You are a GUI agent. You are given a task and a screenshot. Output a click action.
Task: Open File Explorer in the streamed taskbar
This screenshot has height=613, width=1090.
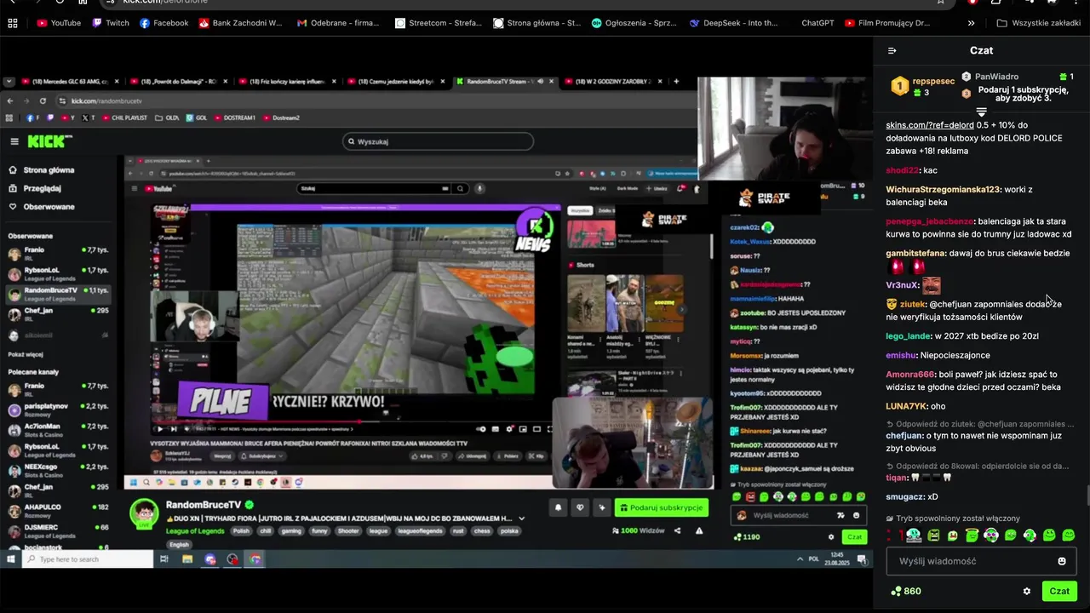coord(187,559)
